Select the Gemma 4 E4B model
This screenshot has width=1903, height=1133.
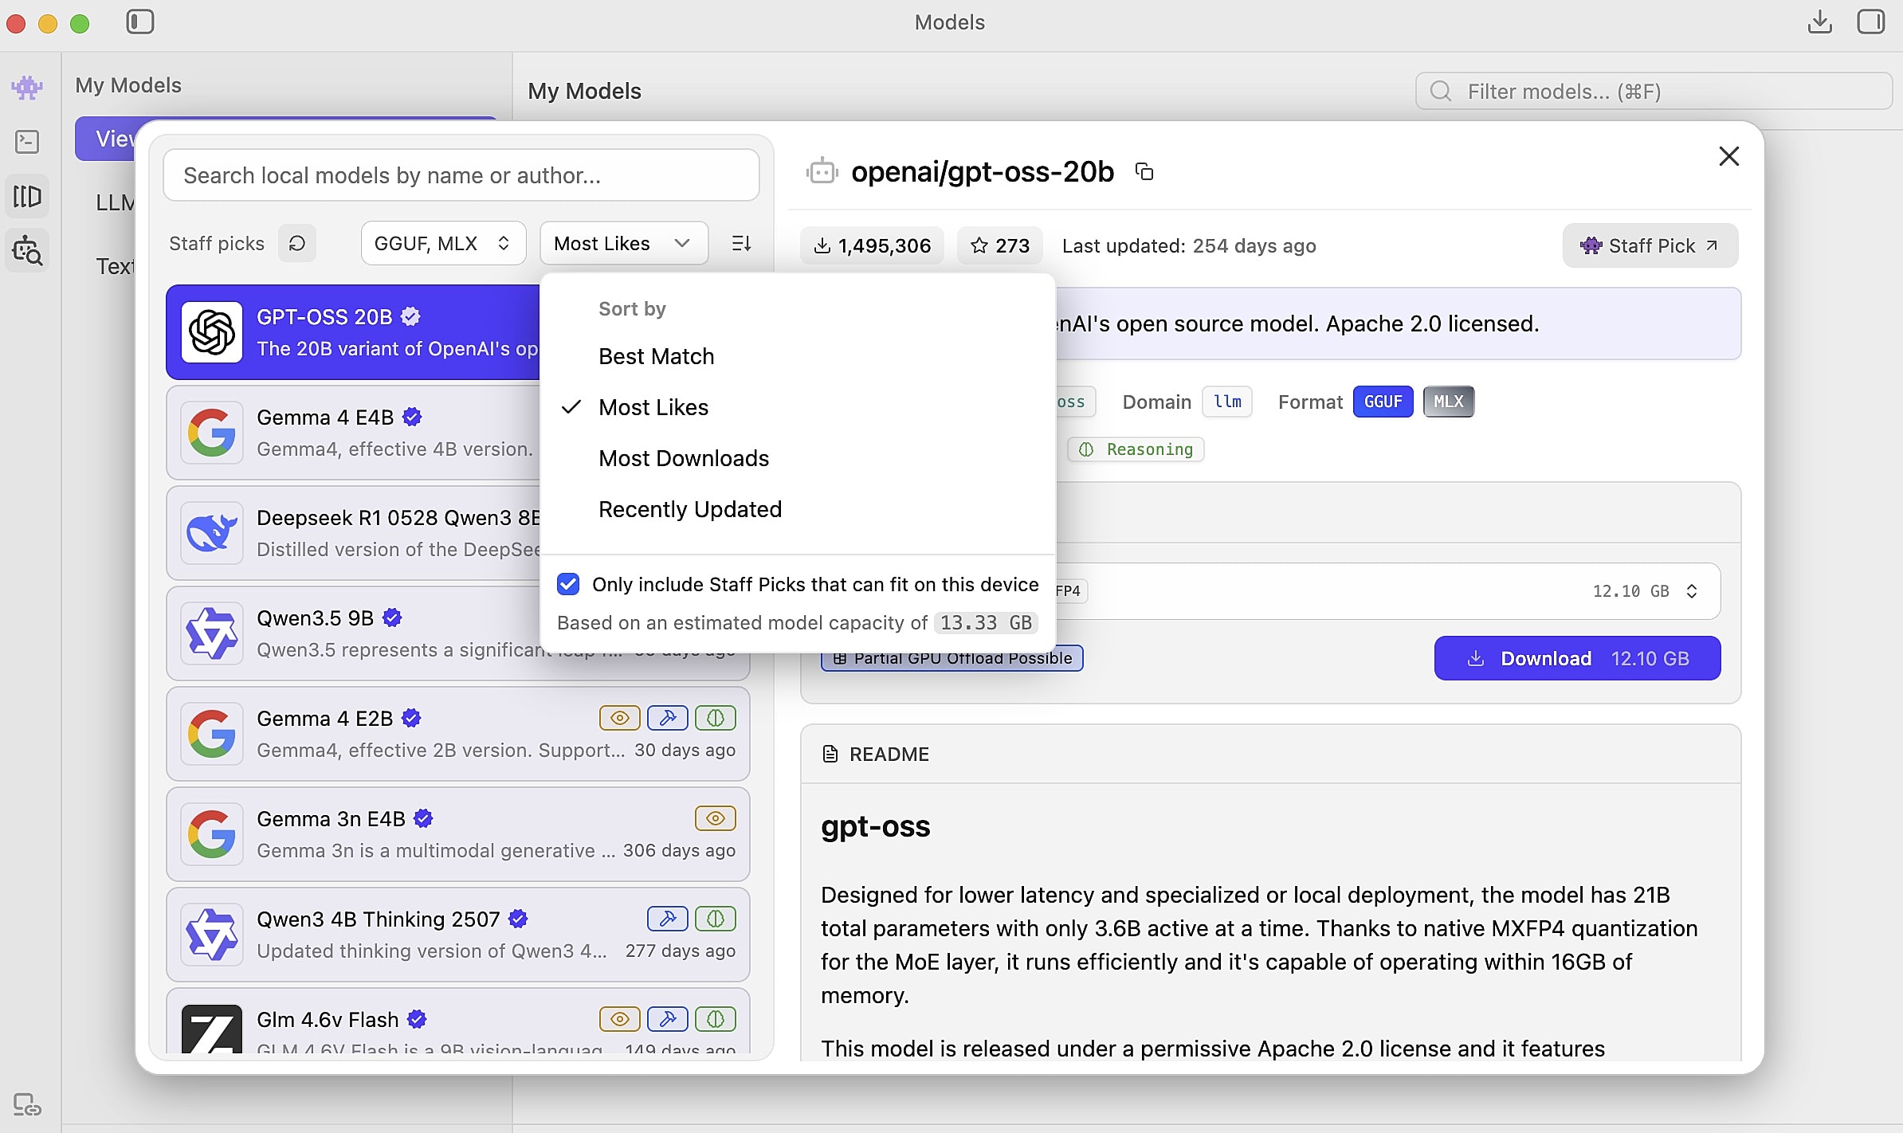353,433
